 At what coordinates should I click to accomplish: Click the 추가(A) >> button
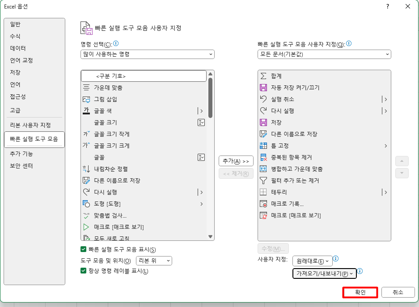point(236,161)
